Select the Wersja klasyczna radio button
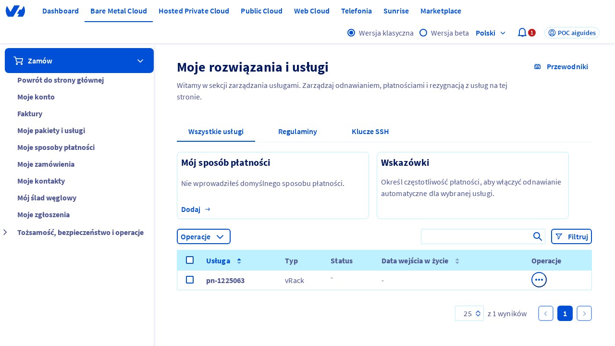This screenshot has height=346, width=615. pos(351,33)
